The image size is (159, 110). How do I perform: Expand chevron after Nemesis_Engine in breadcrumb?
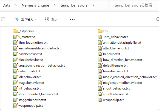[55, 5]
